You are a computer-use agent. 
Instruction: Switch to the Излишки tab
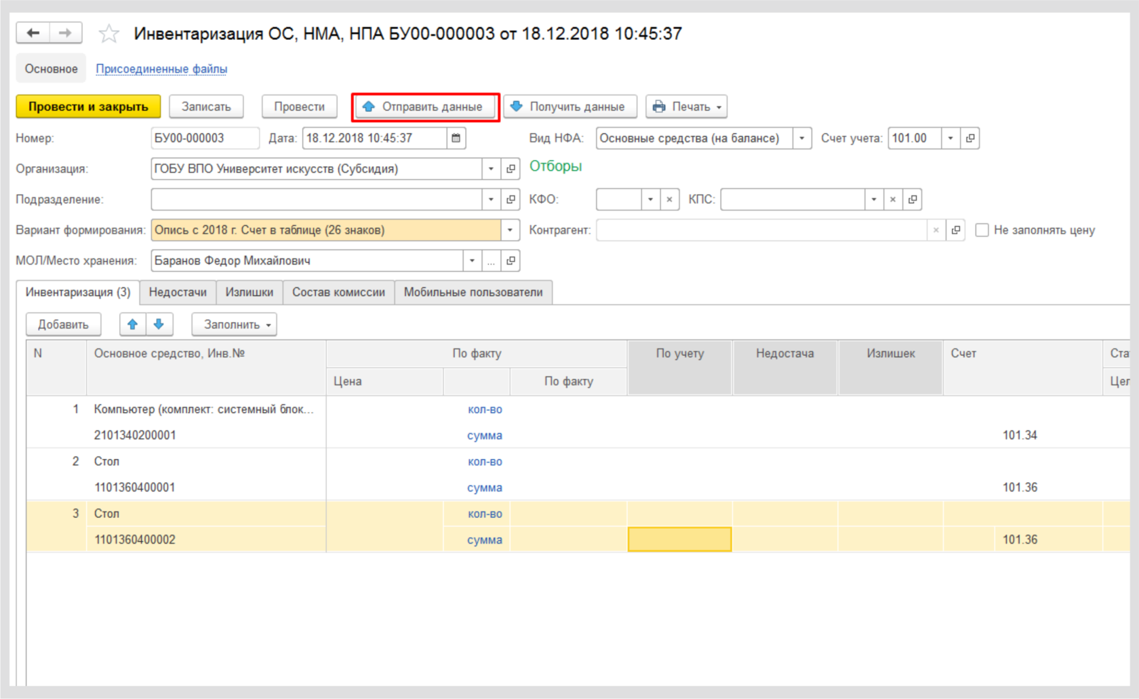tap(249, 292)
